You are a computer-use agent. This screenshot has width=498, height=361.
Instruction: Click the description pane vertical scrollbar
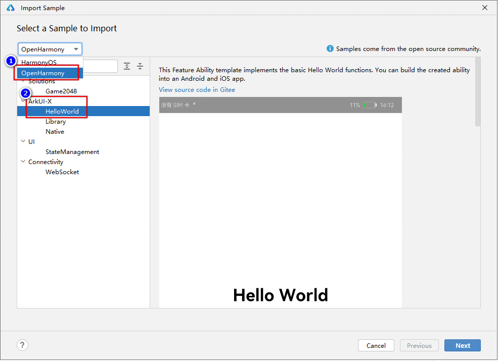pyautogui.click(x=478, y=92)
